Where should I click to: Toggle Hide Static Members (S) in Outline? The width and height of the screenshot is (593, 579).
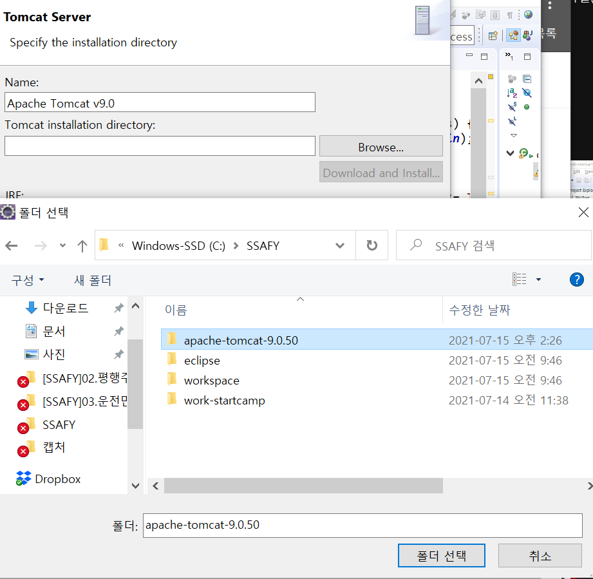(512, 107)
